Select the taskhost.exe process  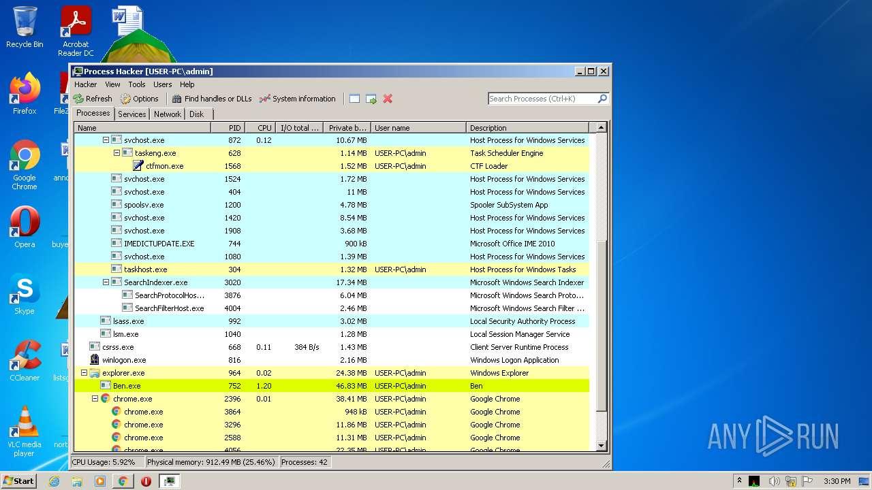[331, 269]
